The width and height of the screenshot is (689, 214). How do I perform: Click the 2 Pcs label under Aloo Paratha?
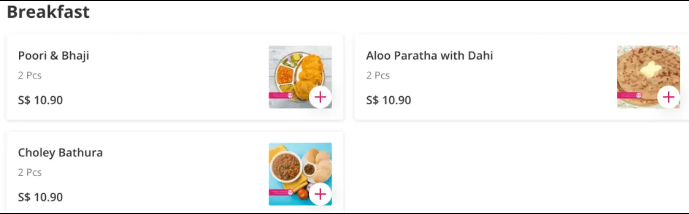(x=378, y=76)
